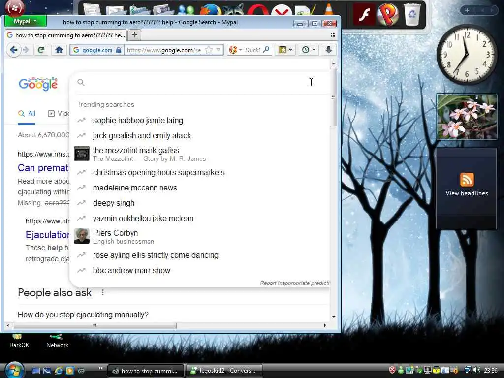504x378 pixels.
Task: Open Internet Explorer from quick launch
Action: (59, 371)
